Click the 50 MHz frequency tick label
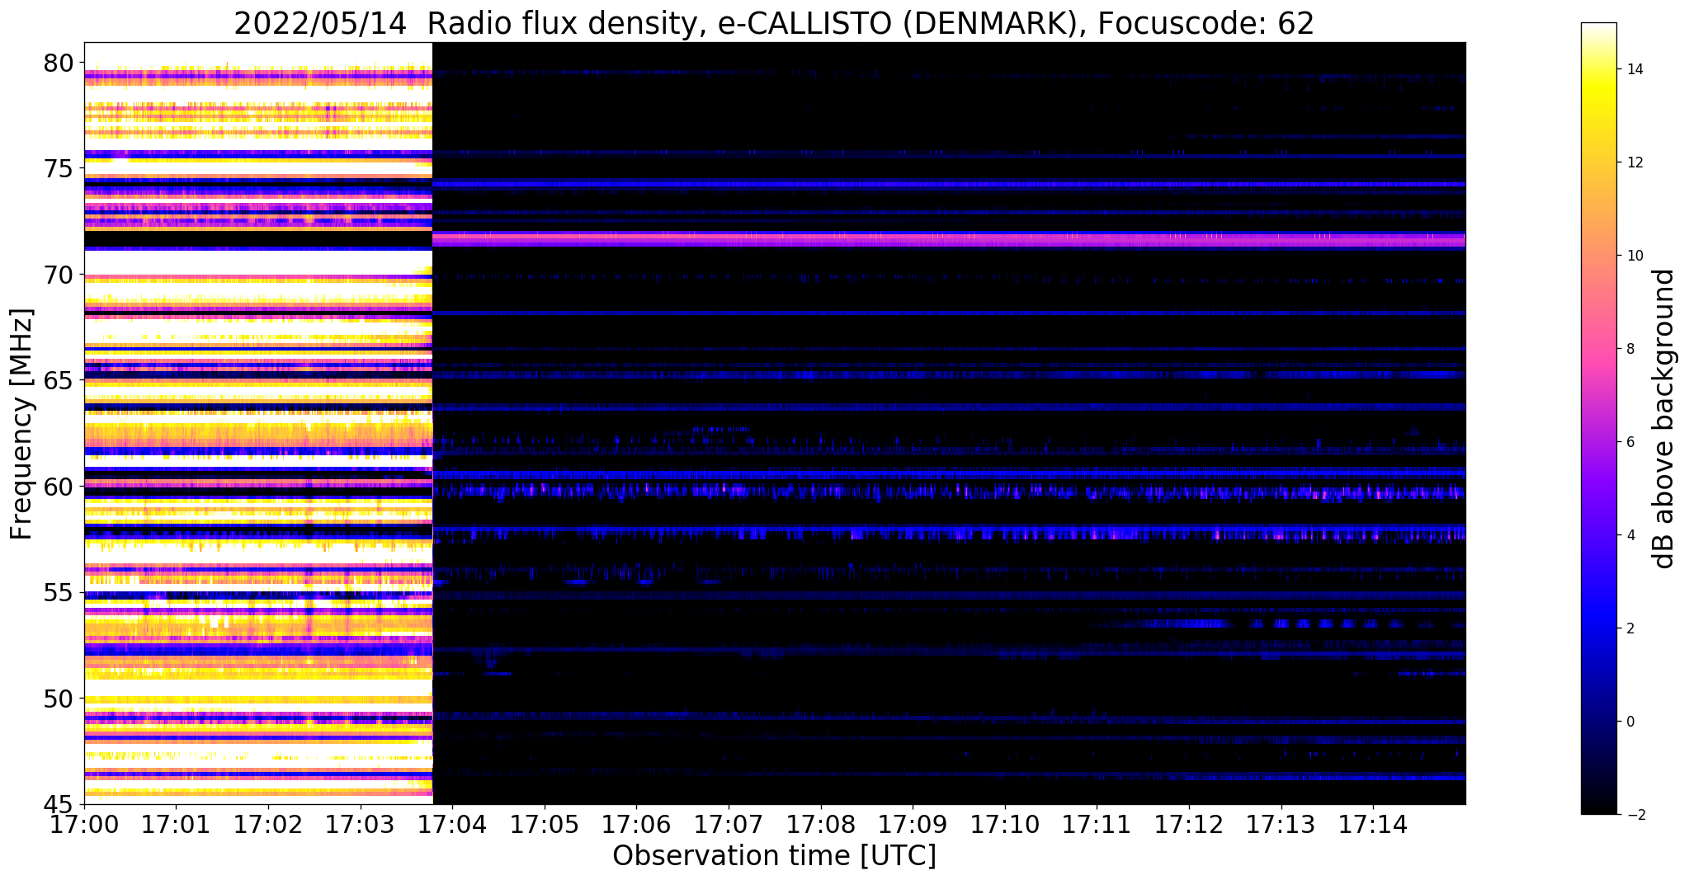The image size is (1689, 880). click(59, 699)
